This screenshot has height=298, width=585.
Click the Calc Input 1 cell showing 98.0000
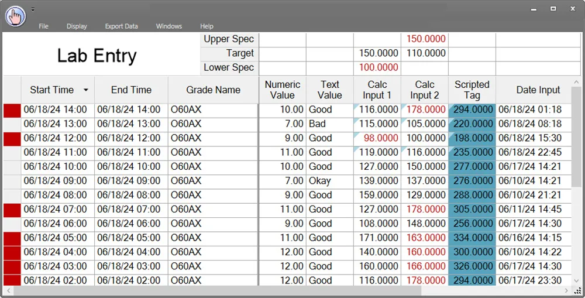click(377, 138)
